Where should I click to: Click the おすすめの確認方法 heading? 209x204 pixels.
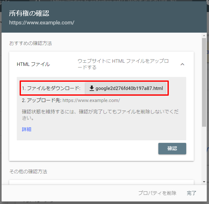pyautogui.click(x=30, y=43)
